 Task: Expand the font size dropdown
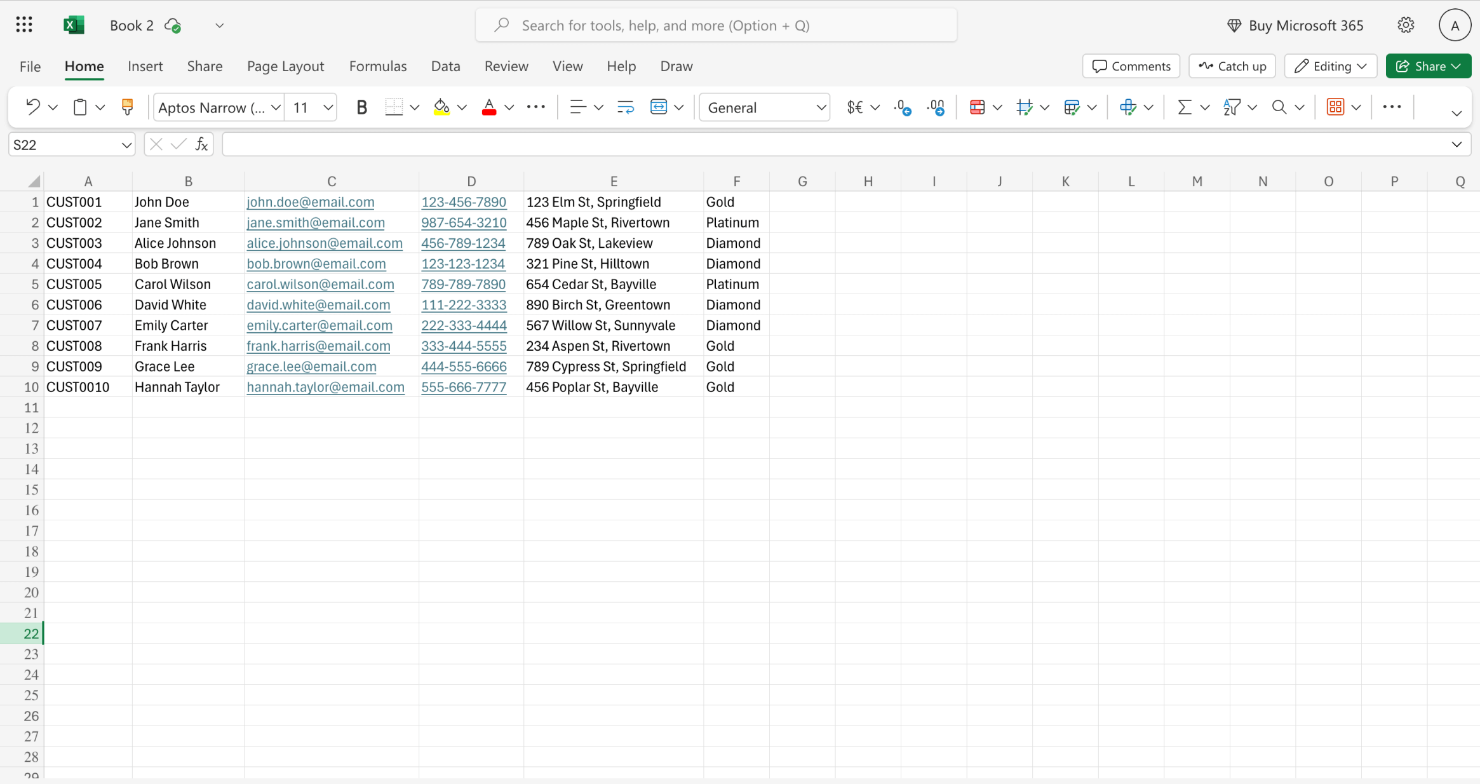pos(328,107)
